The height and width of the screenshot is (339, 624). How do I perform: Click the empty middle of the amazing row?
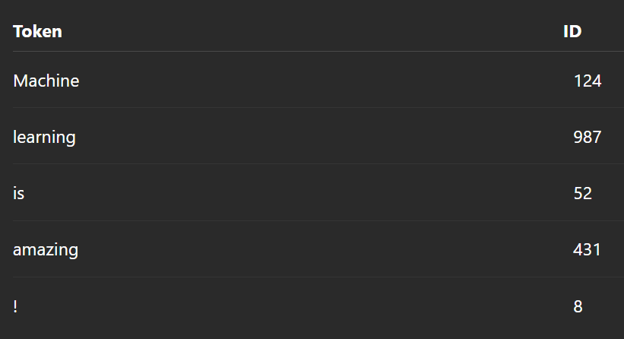point(318,250)
